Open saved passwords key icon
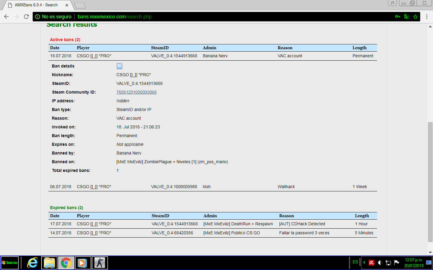This screenshot has height=270, width=433. [398, 16]
